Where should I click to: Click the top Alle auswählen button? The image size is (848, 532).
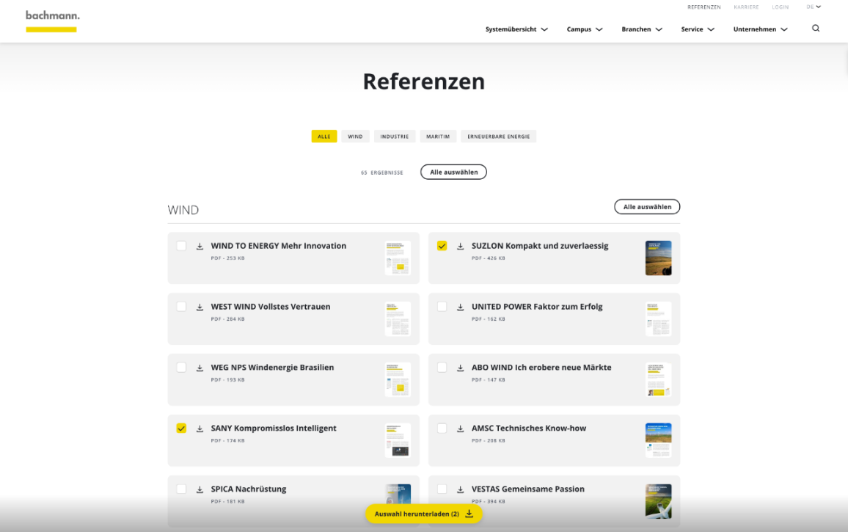coord(453,172)
